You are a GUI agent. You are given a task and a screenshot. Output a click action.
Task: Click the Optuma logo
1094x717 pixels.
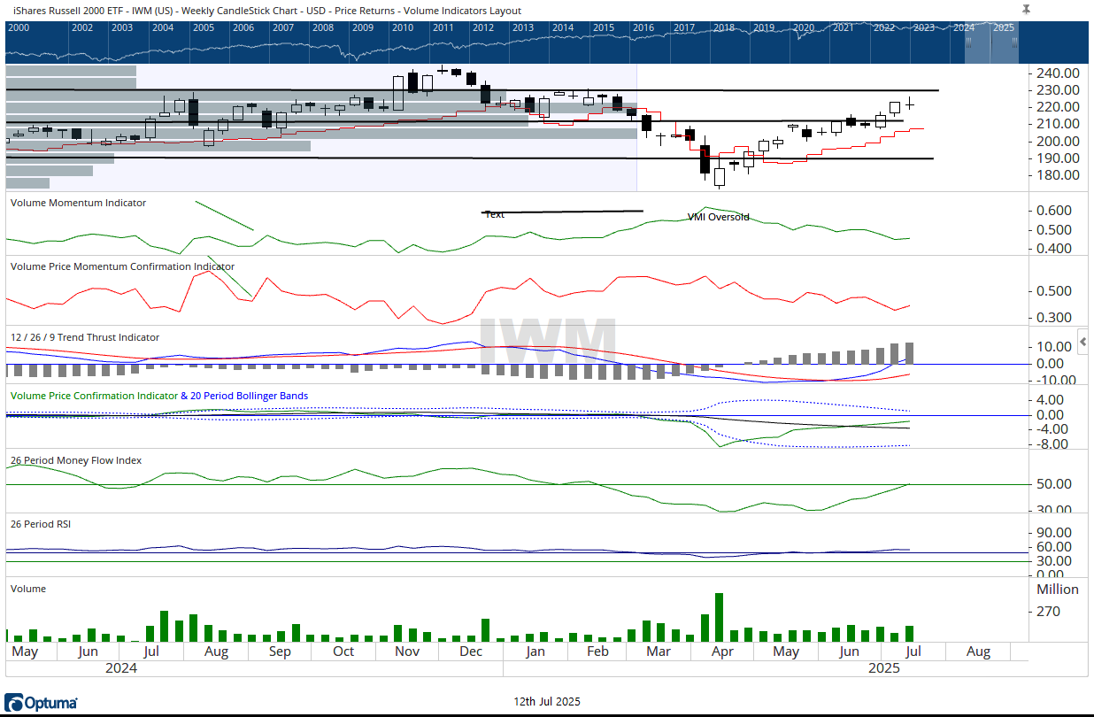(42, 703)
